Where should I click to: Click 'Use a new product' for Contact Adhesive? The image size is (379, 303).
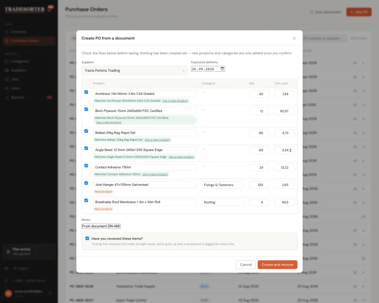point(155,174)
